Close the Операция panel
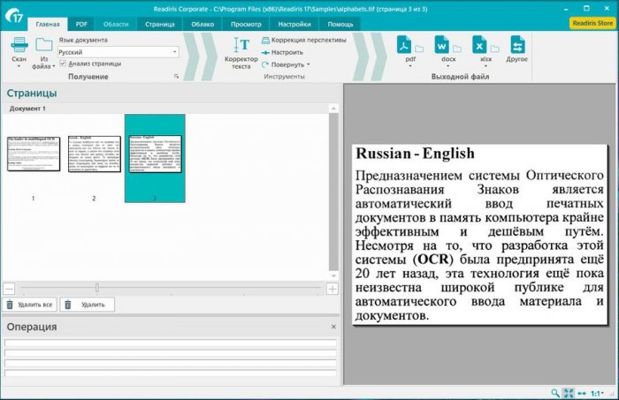This screenshot has width=619, height=400. click(333, 327)
